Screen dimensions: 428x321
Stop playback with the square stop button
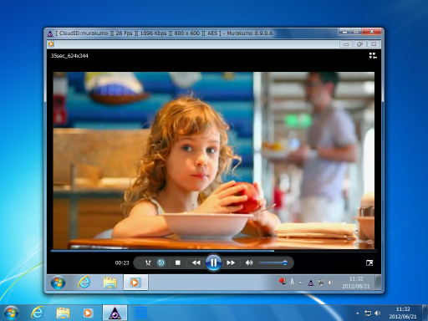[178, 262]
